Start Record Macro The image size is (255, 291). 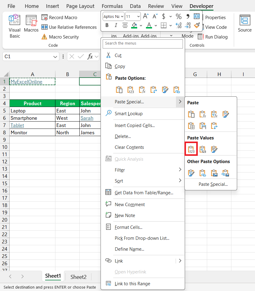(x=59, y=18)
